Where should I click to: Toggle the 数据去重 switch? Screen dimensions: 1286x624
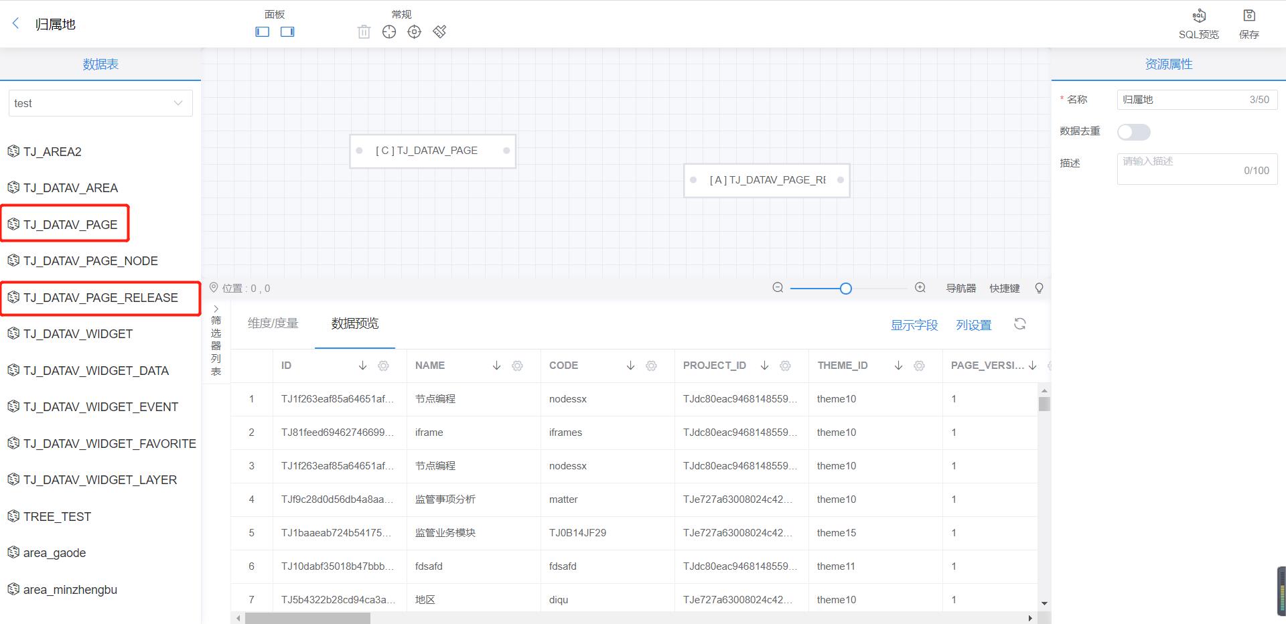(1133, 132)
